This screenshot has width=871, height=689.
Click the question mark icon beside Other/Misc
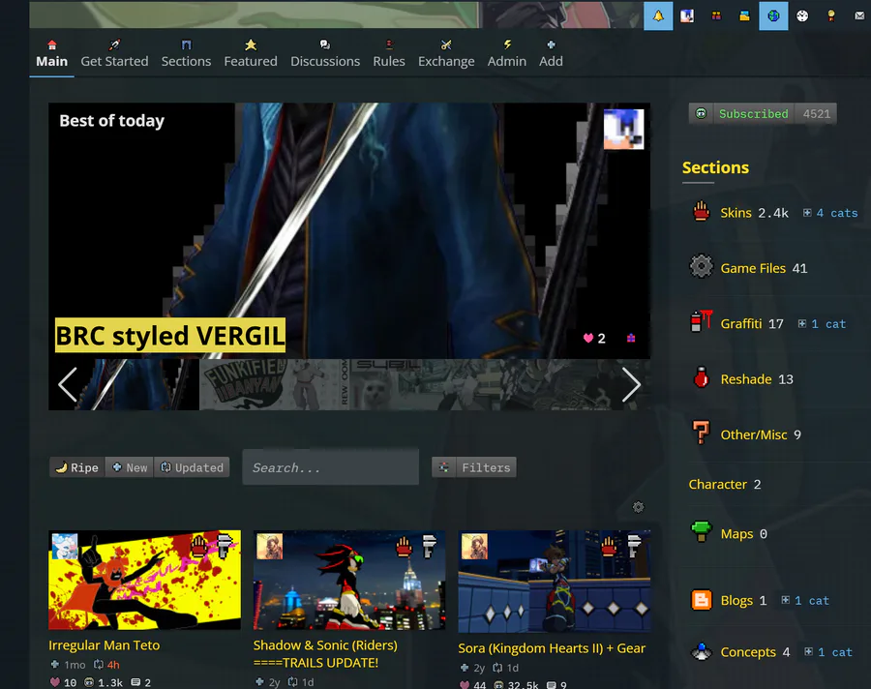[701, 433]
